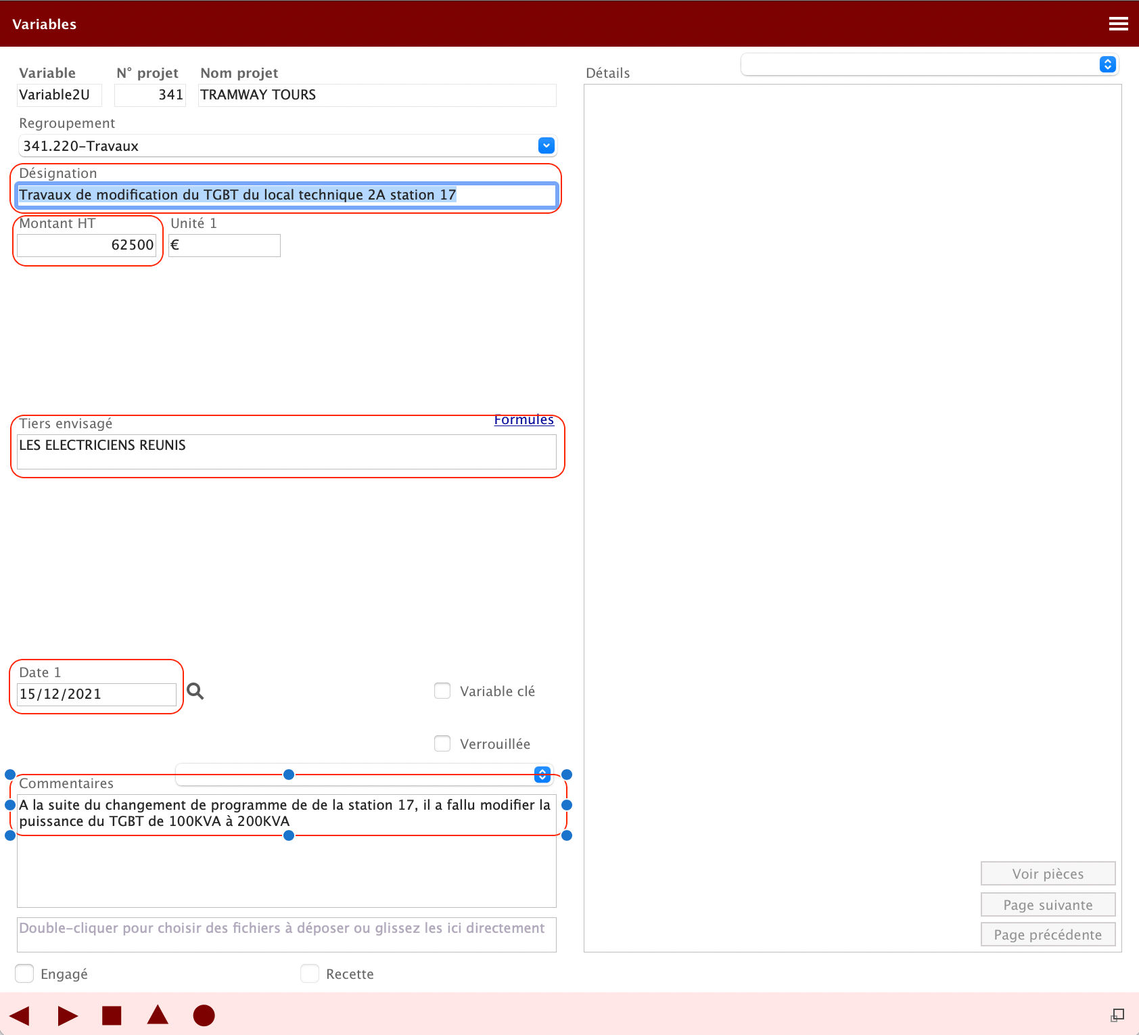The image size is (1139, 1035).
Task: Click the Unité 1 field containing €
Action: click(x=225, y=245)
